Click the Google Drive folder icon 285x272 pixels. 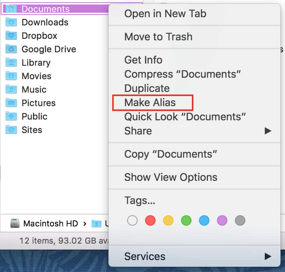tap(12, 49)
